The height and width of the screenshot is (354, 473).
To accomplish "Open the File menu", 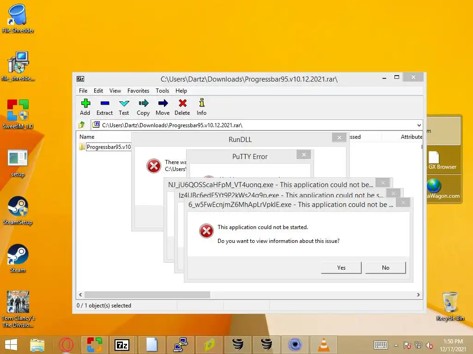I will point(83,91).
